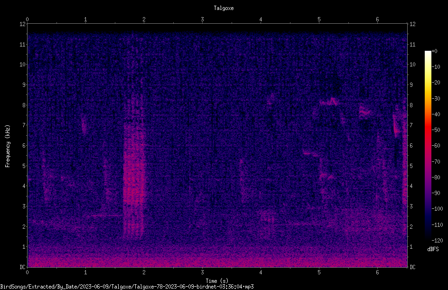
Task: Click the 'Talgoxe' title text
Action: [224, 8]
